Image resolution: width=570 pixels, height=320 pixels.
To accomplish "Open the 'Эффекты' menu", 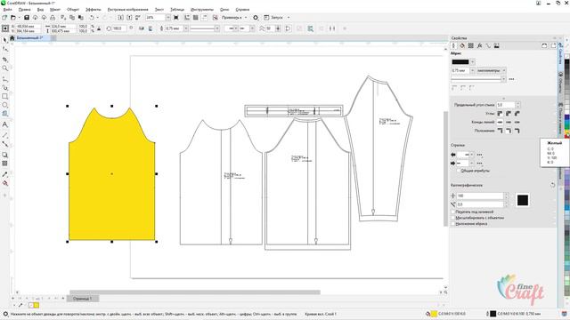I will (x=94, y=10).
